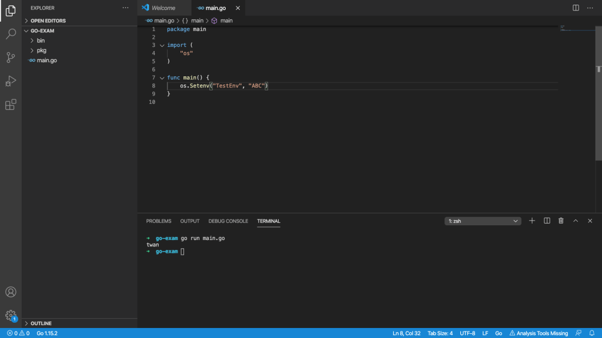
Task: Switch to the Welcome tab
Action: tap(163, 8)
